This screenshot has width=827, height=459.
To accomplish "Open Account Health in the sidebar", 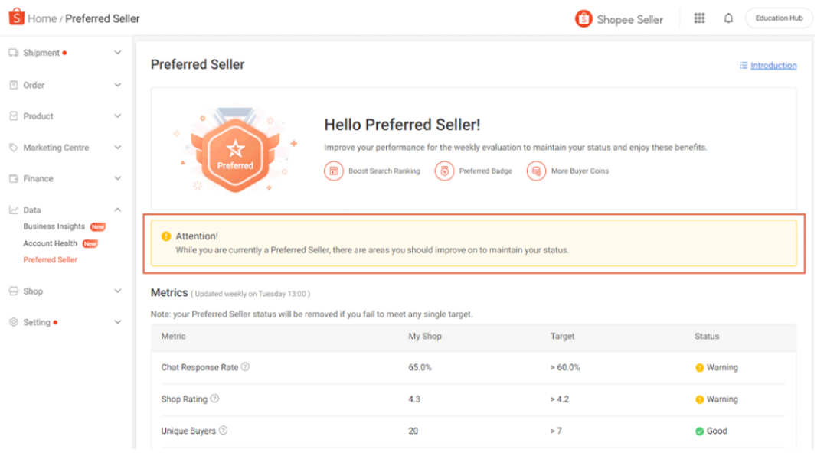I will [x=50, y=243].
